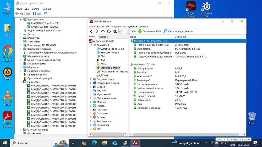
Task: Switch to the Меню tab
Action: tap(92, 37)
